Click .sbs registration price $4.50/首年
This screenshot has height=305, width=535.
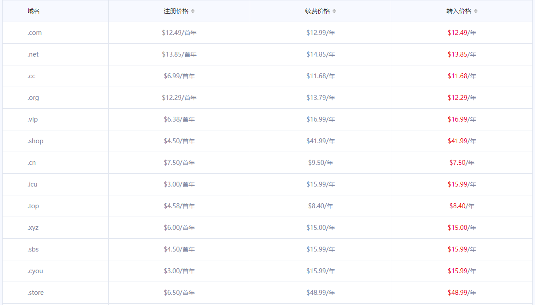click(x=179, y=249)
